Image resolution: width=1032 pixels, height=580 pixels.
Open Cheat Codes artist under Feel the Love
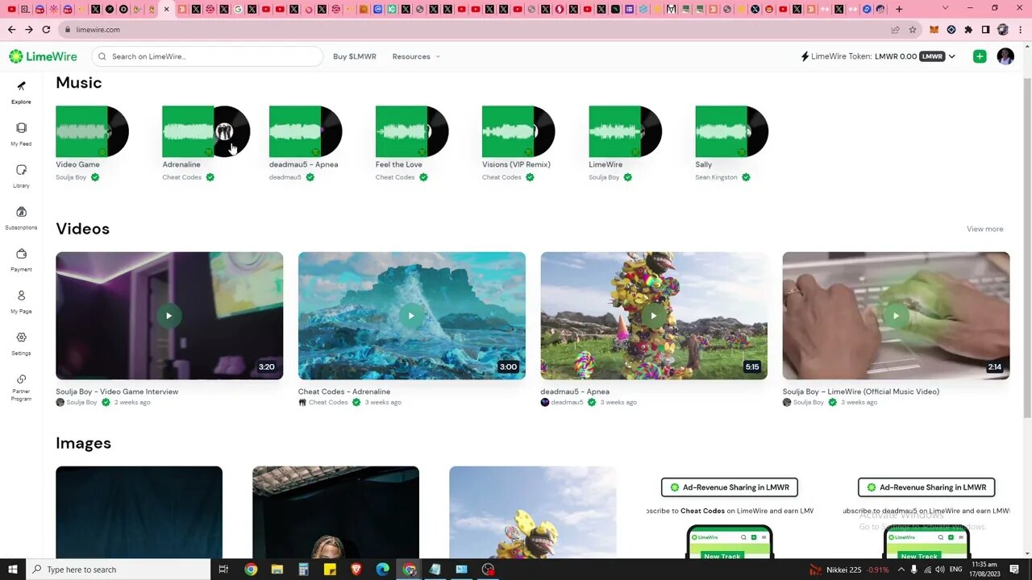pyautogui.click(x=395, y=177)
